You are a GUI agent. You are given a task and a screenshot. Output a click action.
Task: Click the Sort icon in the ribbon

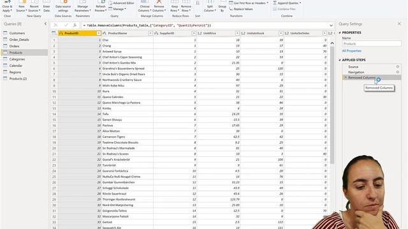tap(198, 3)
